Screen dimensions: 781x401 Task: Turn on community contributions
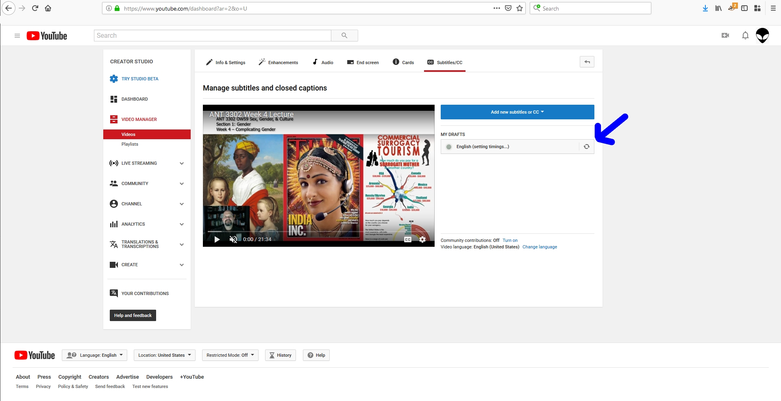click(510, 240)
